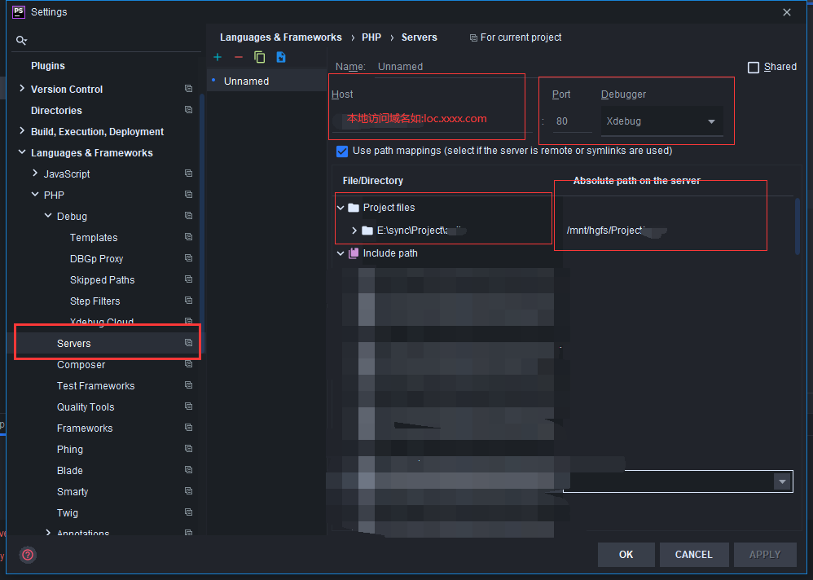The image size is (813, 580).
Task: Expand the E:\sync\Project folder row
Action: pos(354,231)
